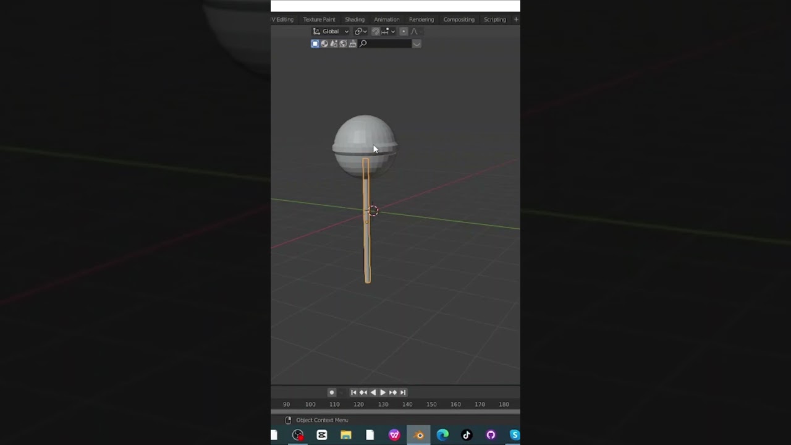Click frame 140 on the timeline
The image size is (791, 445).
[407, 404]
